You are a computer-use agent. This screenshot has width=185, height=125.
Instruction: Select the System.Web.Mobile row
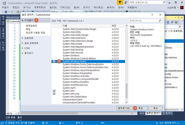pyautogui.click(x=88, y=44)
